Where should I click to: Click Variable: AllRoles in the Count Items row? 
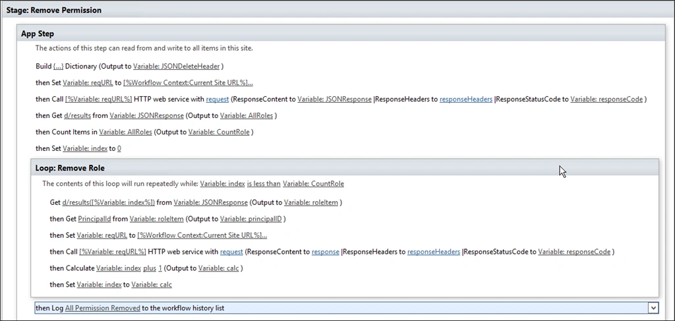pyautogui.click(x=126, y=132)
